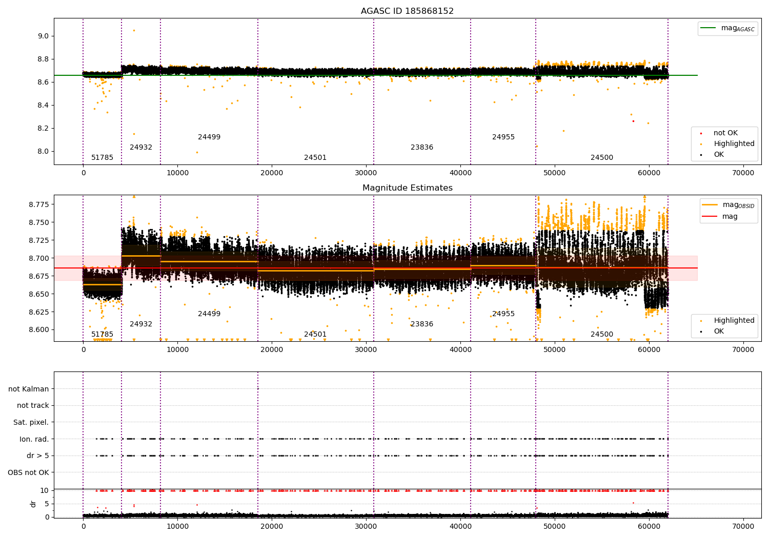Click obsid label 51785 in top plot
This screenshot has height=538, width=769.
point(103,158)
